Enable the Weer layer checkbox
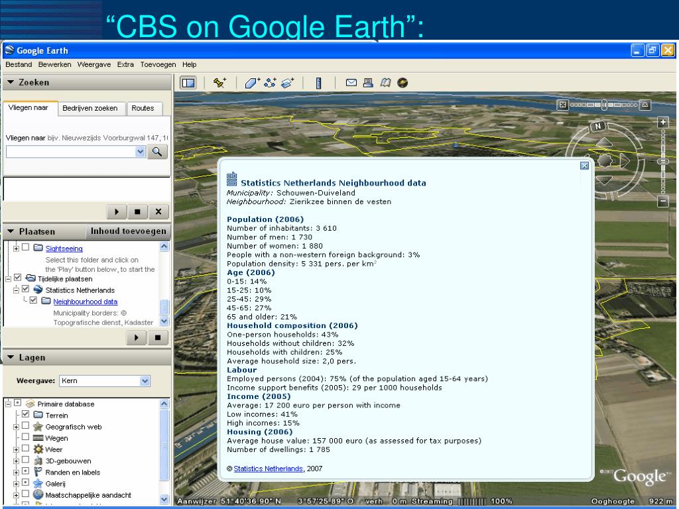This screenshot has width=679, height=509. (26, 449)
